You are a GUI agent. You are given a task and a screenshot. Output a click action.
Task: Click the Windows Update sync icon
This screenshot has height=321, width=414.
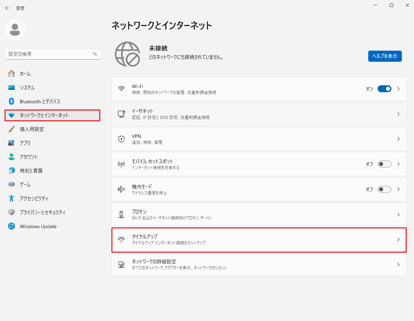(11, 226)
